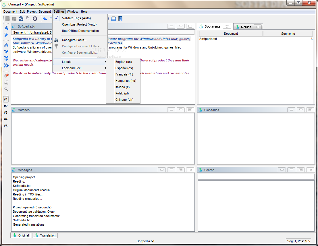The image size is (318, 246).
Task: Expand the Look and Feel submenu
Action: tap(80, 68)
